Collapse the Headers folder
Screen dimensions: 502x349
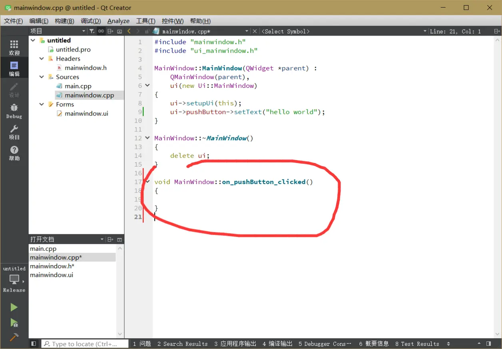(42, 59)
